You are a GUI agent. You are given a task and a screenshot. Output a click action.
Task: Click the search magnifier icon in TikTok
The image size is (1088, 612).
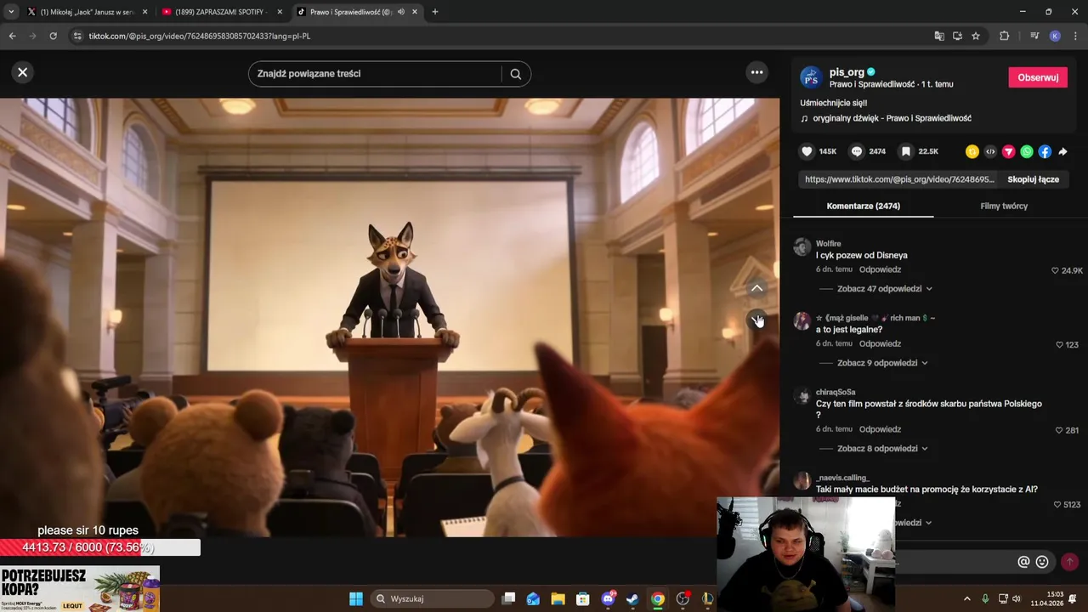coord(515,74)
